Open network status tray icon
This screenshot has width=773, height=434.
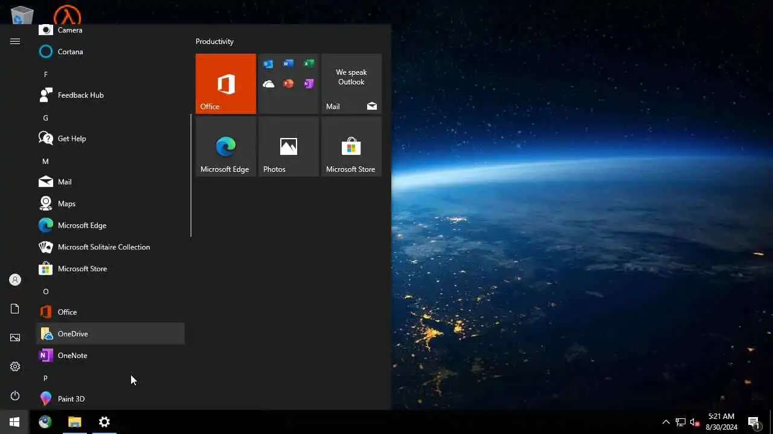[681, 422]
